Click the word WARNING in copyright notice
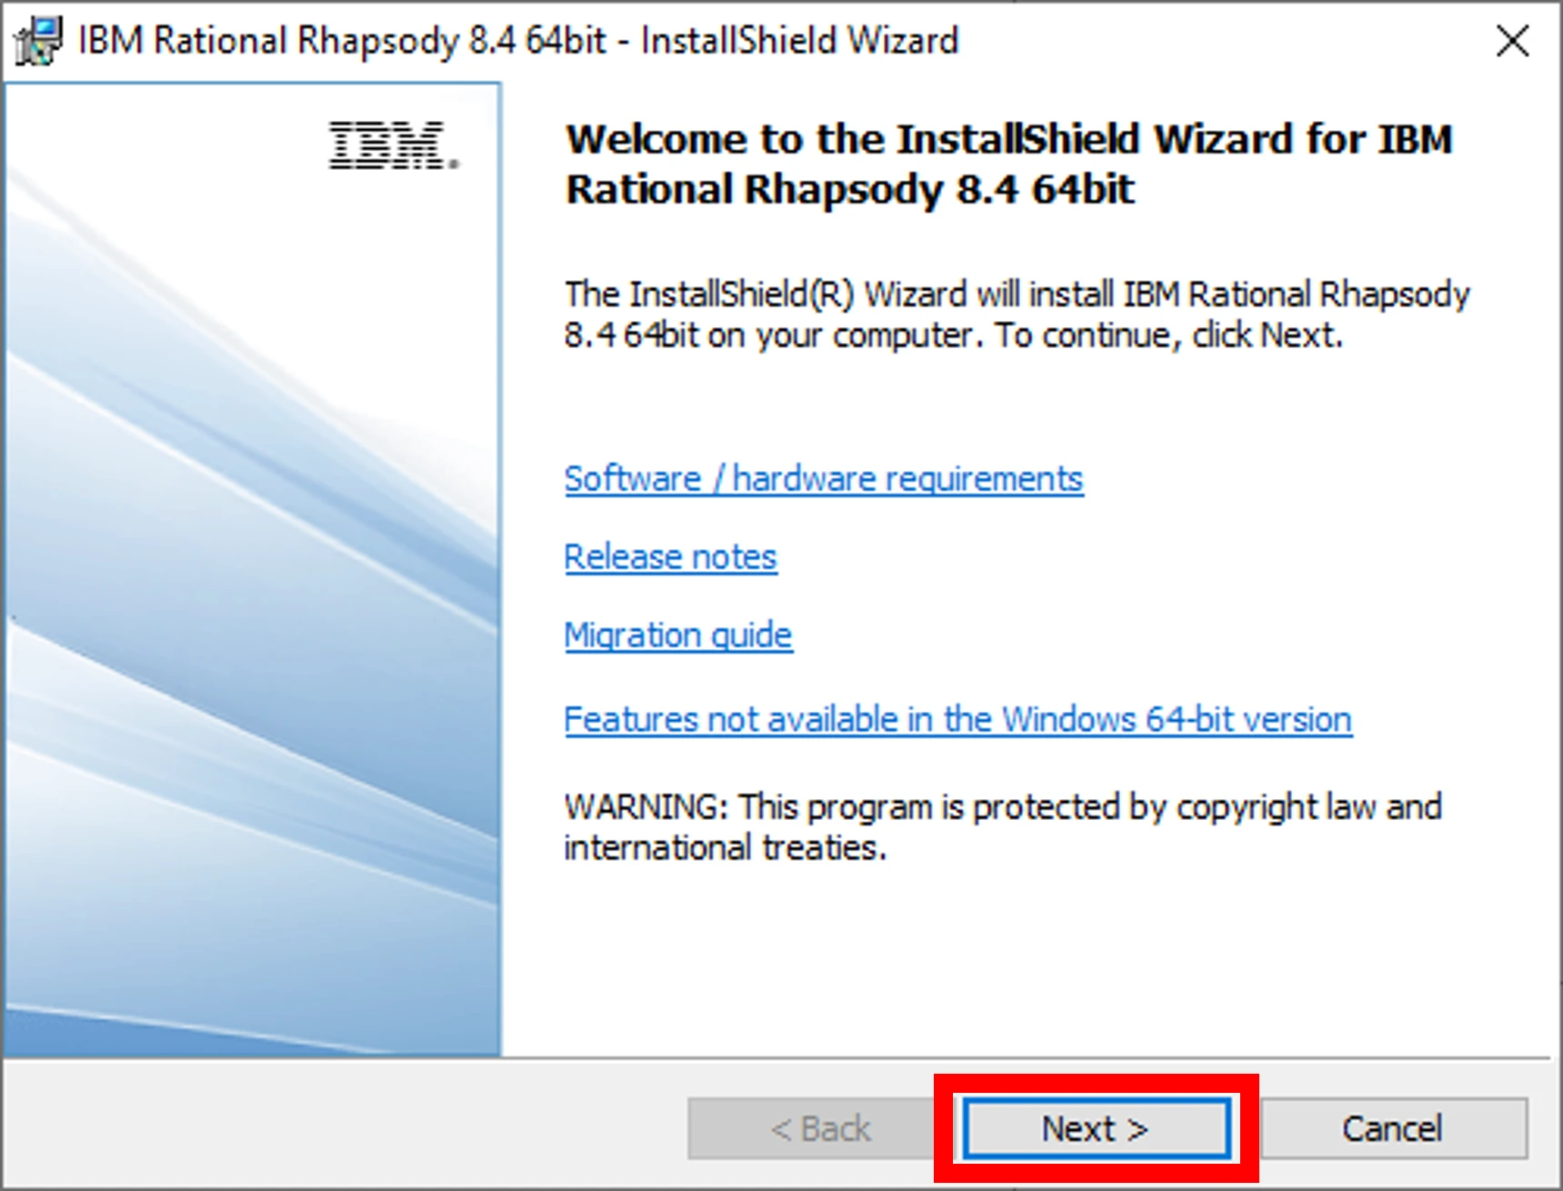 pos(646,806)
